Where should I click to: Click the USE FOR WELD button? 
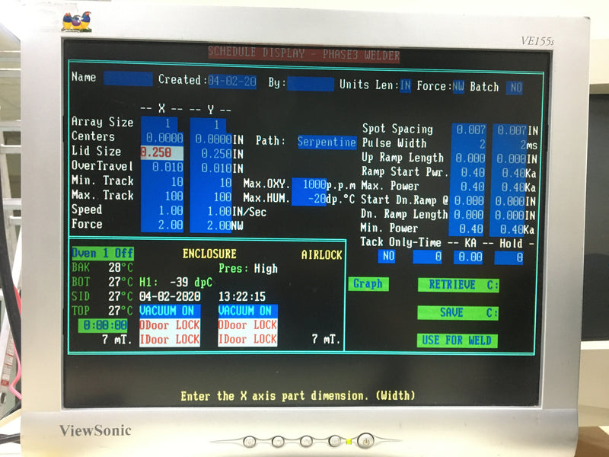[x=458, y=340]
